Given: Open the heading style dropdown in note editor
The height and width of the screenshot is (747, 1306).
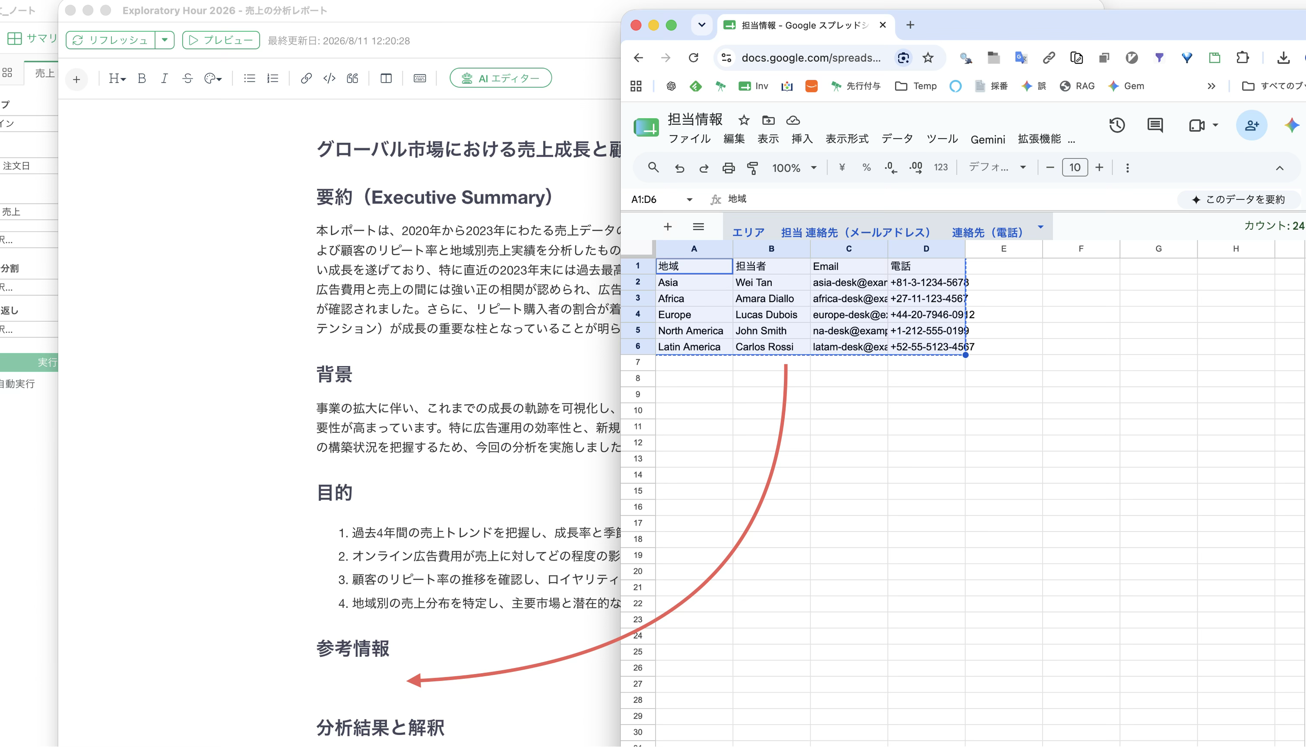Looking at the screenshot, I should pos(117,79).
